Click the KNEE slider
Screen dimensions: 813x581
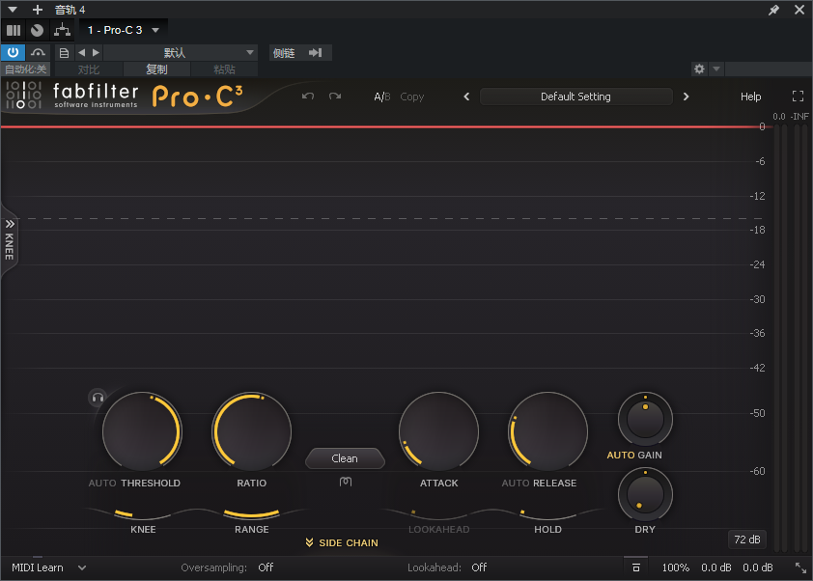pyautogui.click(x=143, y=513)
